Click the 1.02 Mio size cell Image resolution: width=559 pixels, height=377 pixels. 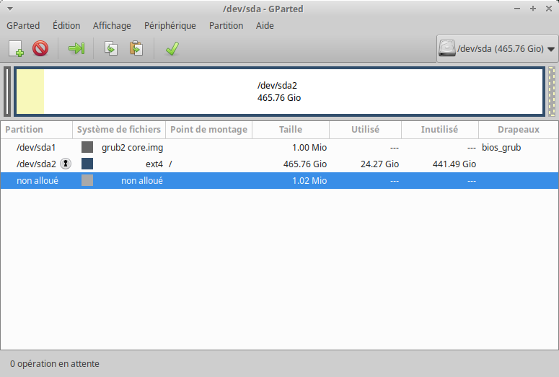(x=309, y=181)
